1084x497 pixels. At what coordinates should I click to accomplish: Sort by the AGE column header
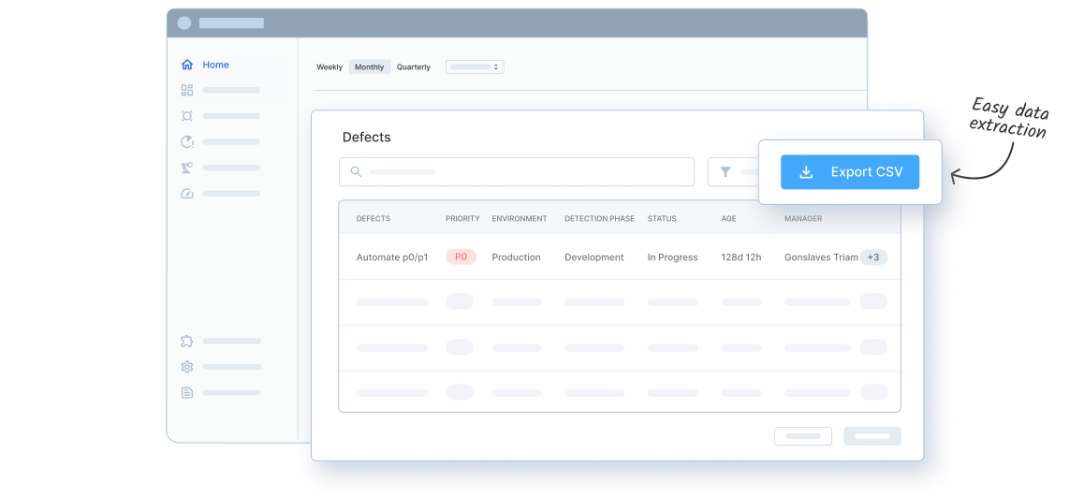click(728, 218)
